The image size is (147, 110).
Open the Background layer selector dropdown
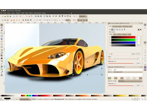[x=25, y=99]
